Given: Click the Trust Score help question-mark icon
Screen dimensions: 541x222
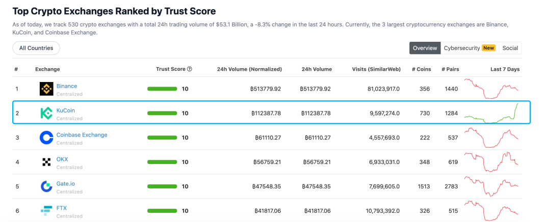Looking at the screenshot, I should 189,69.
